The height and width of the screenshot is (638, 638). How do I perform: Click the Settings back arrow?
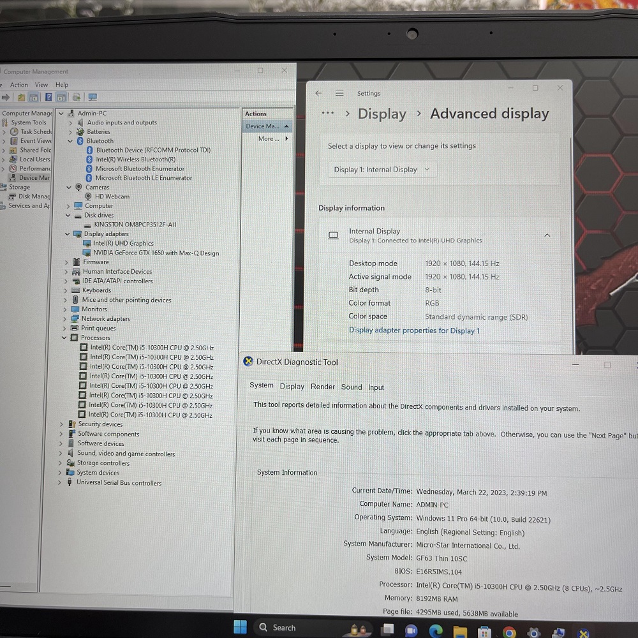[318, 93]
